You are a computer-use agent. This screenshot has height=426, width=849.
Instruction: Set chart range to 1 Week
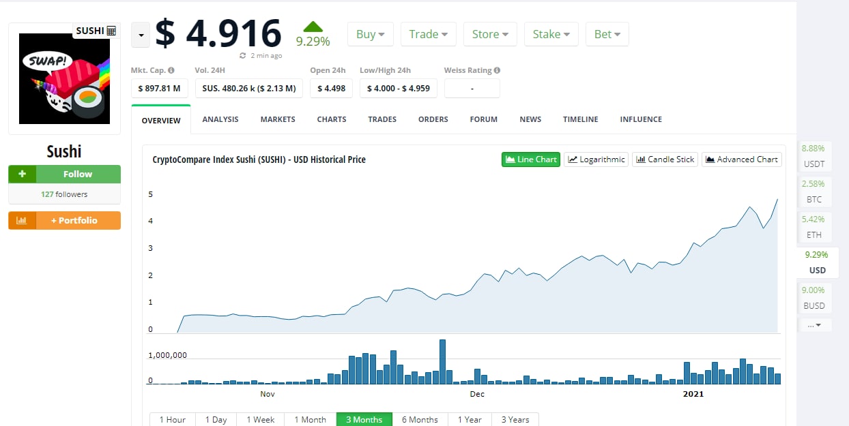coord(261,419)
